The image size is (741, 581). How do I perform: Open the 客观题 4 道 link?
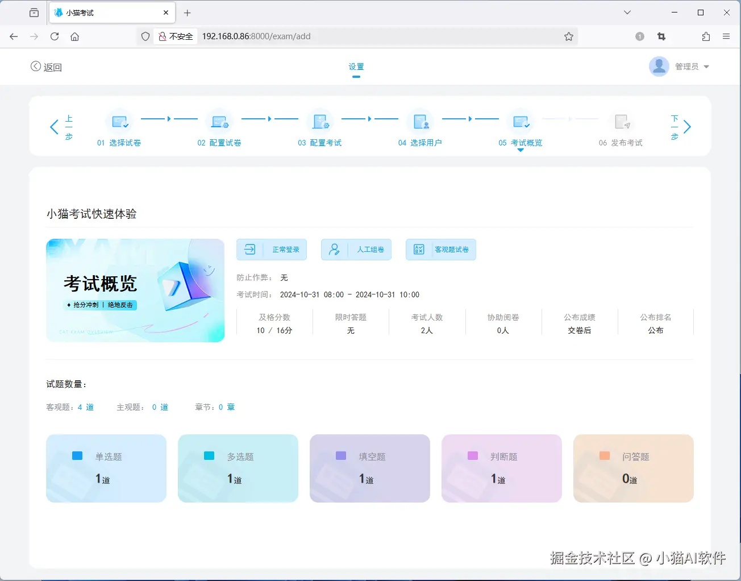pos(86,406)
